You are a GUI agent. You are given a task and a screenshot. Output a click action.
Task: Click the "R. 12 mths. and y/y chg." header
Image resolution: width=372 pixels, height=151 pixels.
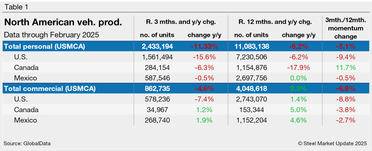coord(275,22)
